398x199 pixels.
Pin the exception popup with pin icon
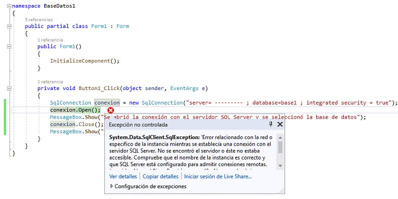(271, 124)
